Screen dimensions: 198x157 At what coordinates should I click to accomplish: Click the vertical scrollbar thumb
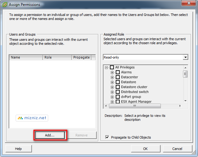[x=185, y=74]
